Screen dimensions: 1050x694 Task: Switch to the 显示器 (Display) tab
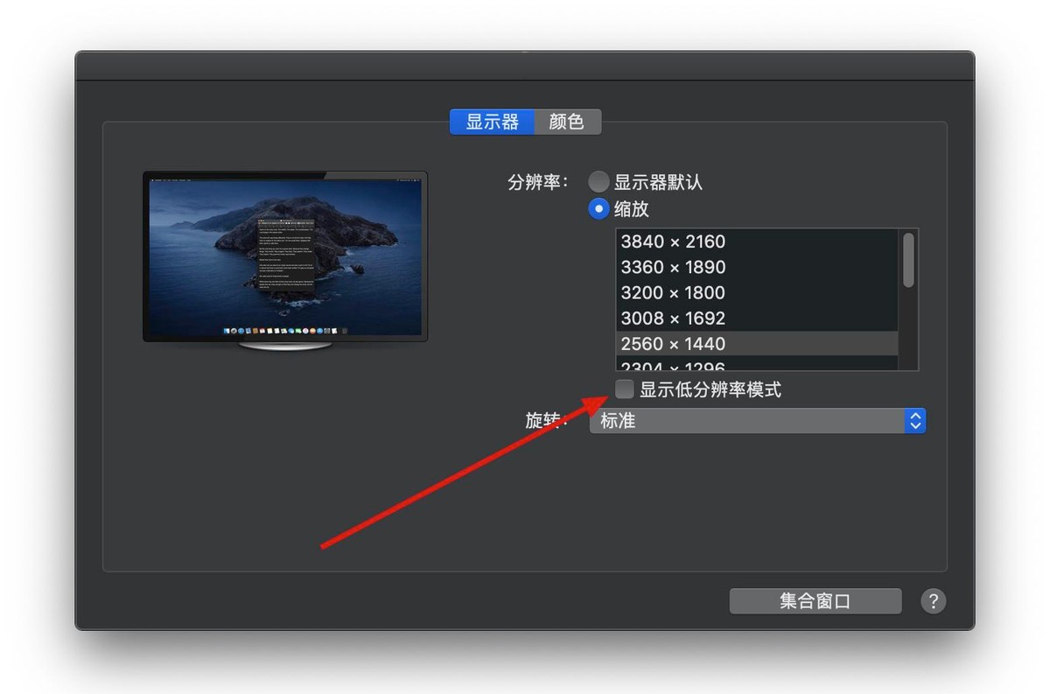pyautogui.click(x=492, y=122)
